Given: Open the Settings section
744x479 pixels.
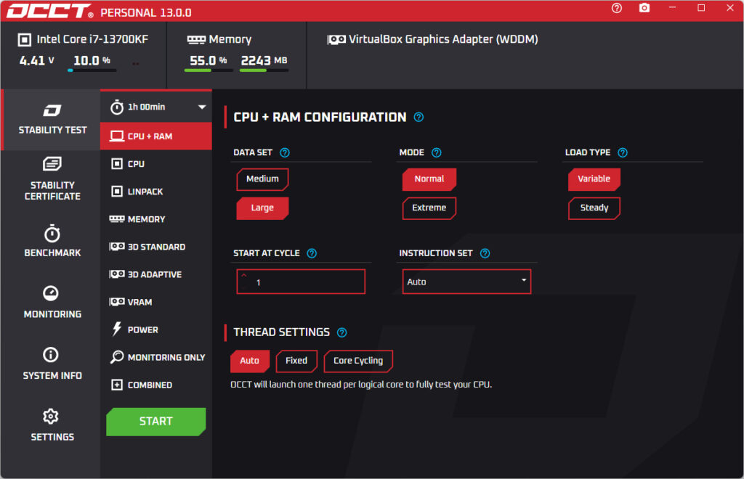Looking at the screenshot, I should (x=52, y=425).
